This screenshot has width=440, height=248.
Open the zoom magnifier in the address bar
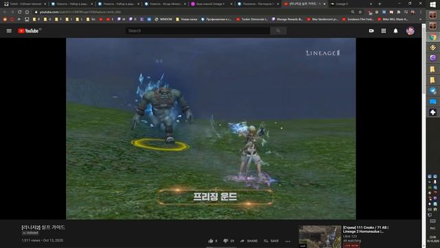(x=353, y=12)
